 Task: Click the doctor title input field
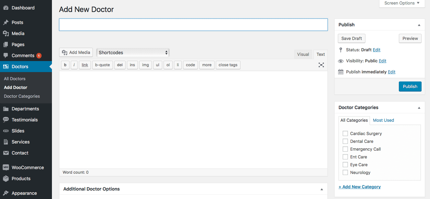click(x=193, y=25)
